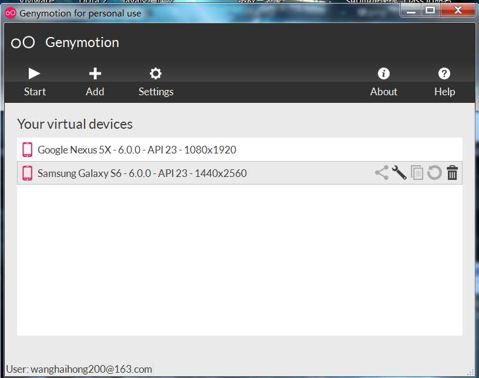This screenshot has width=479, height=378.
Task: Open Genymotion Help
Action: pyautogui.click(x=444, y=82)
